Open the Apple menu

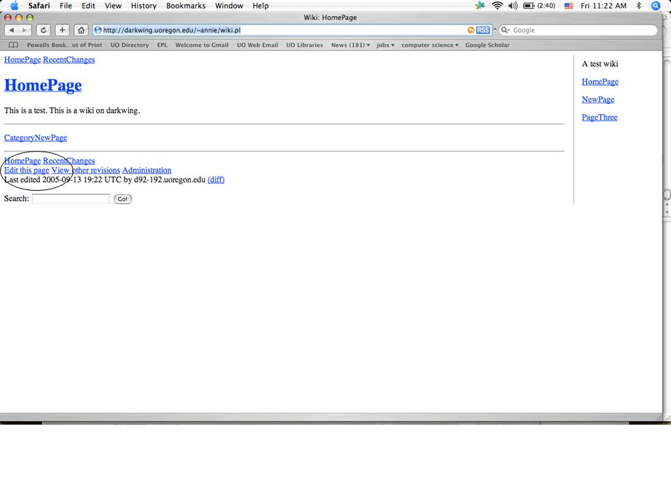point(14,6)
